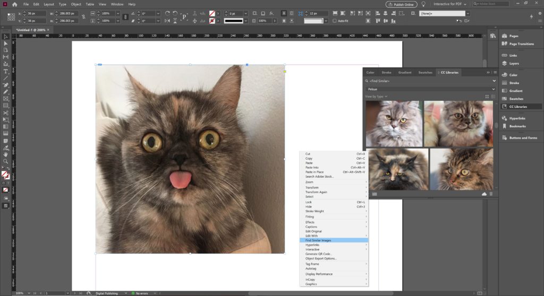Switch to the Swatches tab

click(x=425, y=72)
